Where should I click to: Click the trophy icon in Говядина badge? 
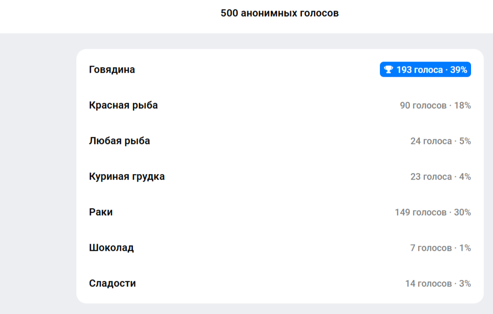pyautogui.click(x=389, y=69)
